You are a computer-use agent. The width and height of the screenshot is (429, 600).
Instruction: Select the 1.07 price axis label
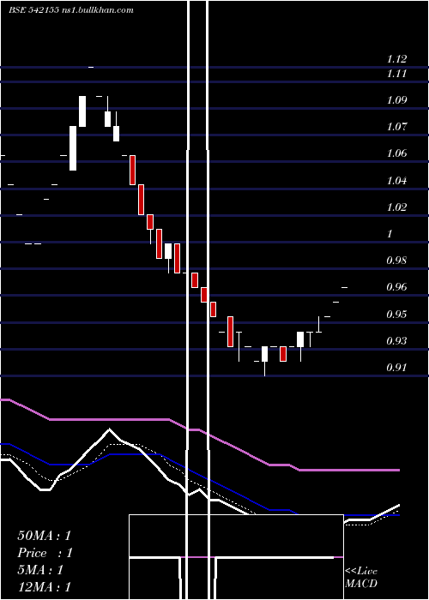pos(396,126)
